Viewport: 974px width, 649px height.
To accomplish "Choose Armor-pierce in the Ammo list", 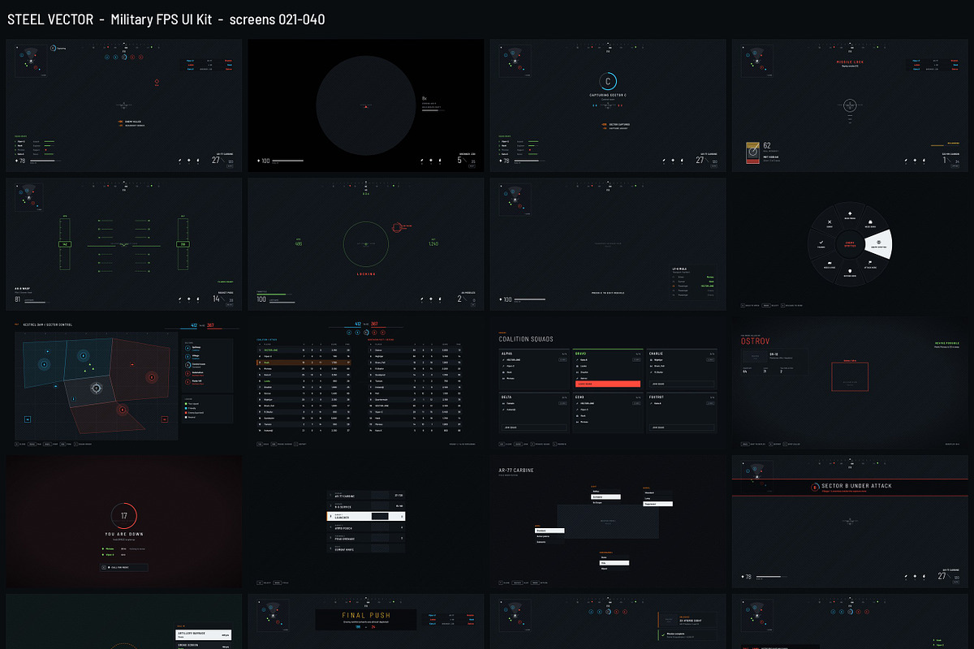I will click(x=549, y=536).
